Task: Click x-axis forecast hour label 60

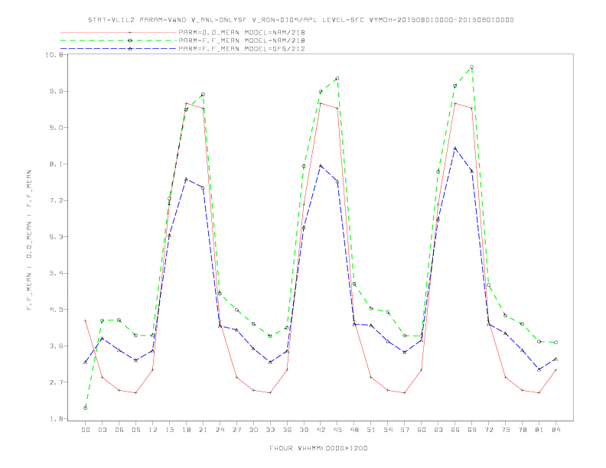Action: (x=422, y=430)
